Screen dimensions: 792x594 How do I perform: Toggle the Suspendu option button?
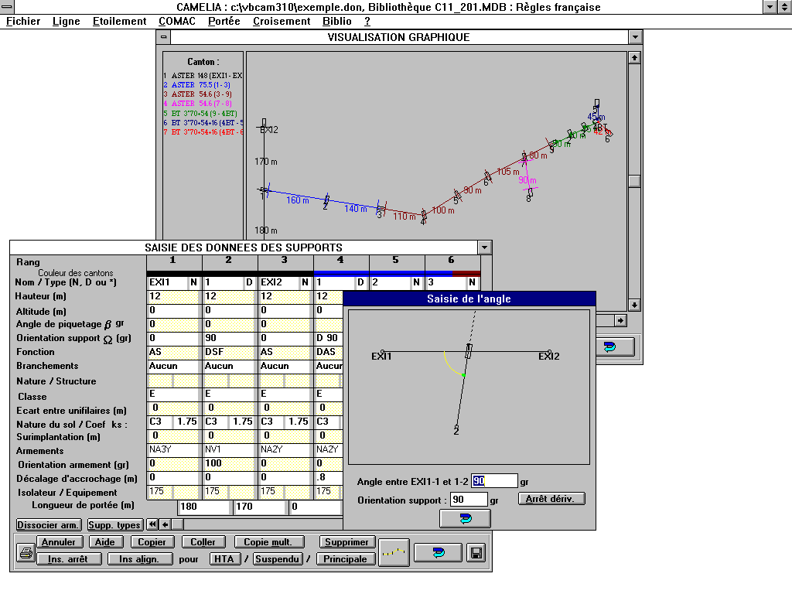278,559
